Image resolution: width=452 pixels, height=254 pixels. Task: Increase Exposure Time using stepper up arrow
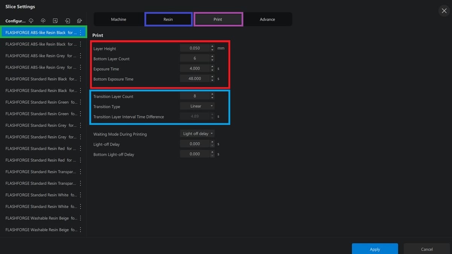point(212,67)
